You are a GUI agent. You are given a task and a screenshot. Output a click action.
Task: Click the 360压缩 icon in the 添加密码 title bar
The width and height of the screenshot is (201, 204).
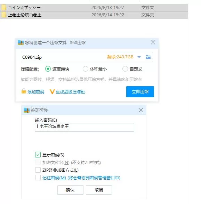coord(27,110)
